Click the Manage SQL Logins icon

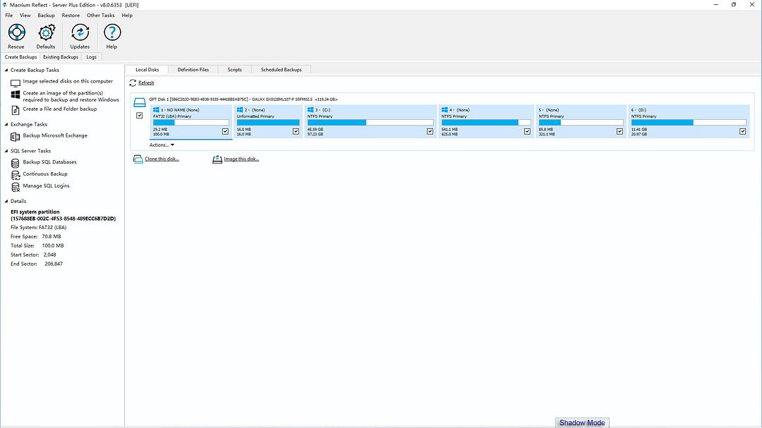pos(16,187)
